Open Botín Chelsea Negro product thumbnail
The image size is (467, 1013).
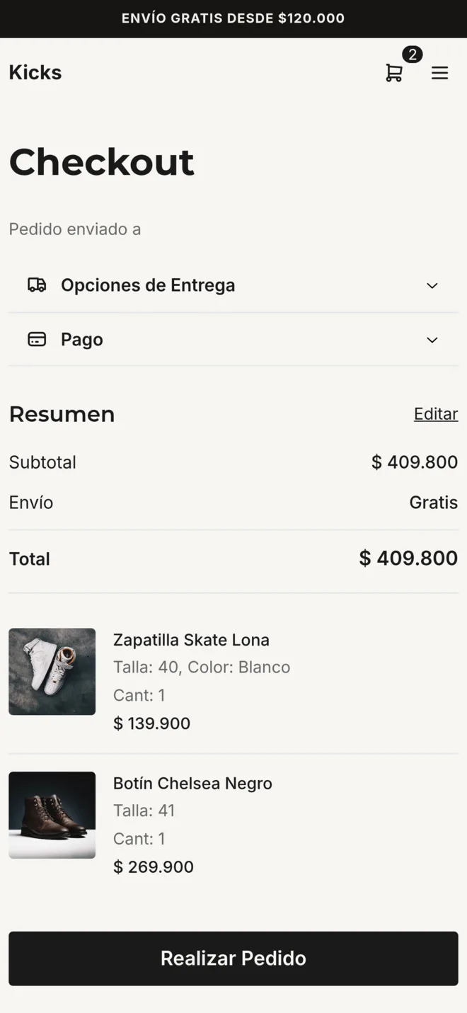click(52, 815)
